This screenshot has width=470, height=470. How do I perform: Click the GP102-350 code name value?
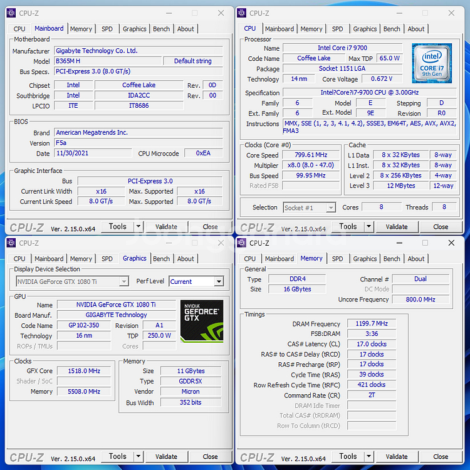pyautogui.click(x=84, y=325)
